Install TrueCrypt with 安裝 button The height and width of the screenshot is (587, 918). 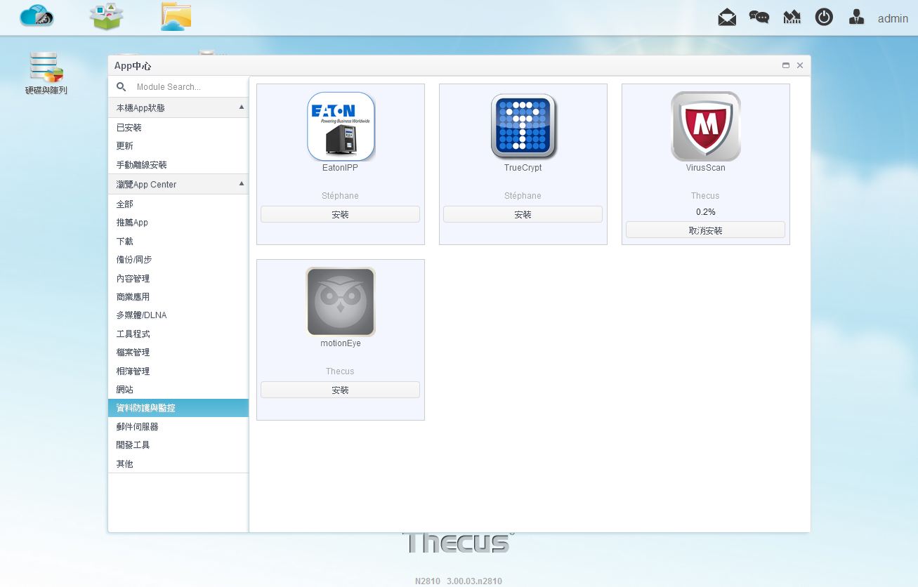(523, 214)
